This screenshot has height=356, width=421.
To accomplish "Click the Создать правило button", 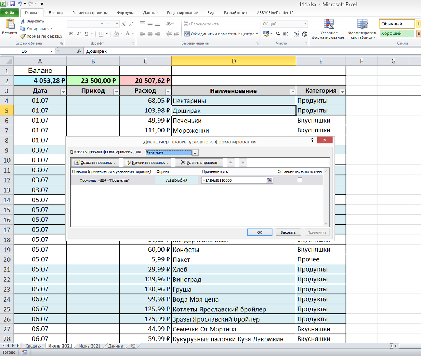I will pyautogui.click(x=95, y=162).
